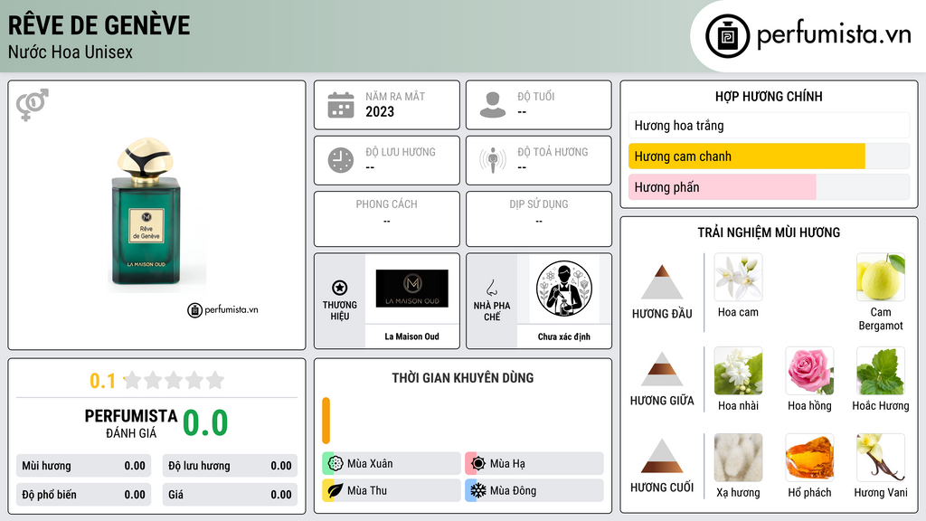
Task: Click the perfumer illustration image
Action: pyautogui.click(x=564, y=289)
